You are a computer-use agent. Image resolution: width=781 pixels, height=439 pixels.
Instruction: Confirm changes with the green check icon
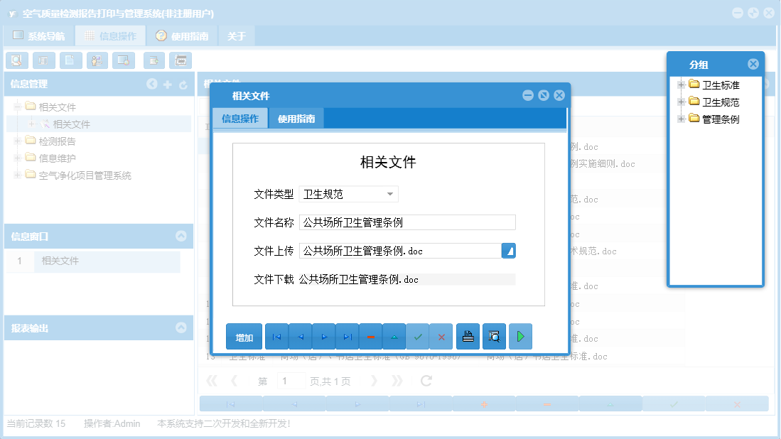pyautogui.click(x=418, y=336)
